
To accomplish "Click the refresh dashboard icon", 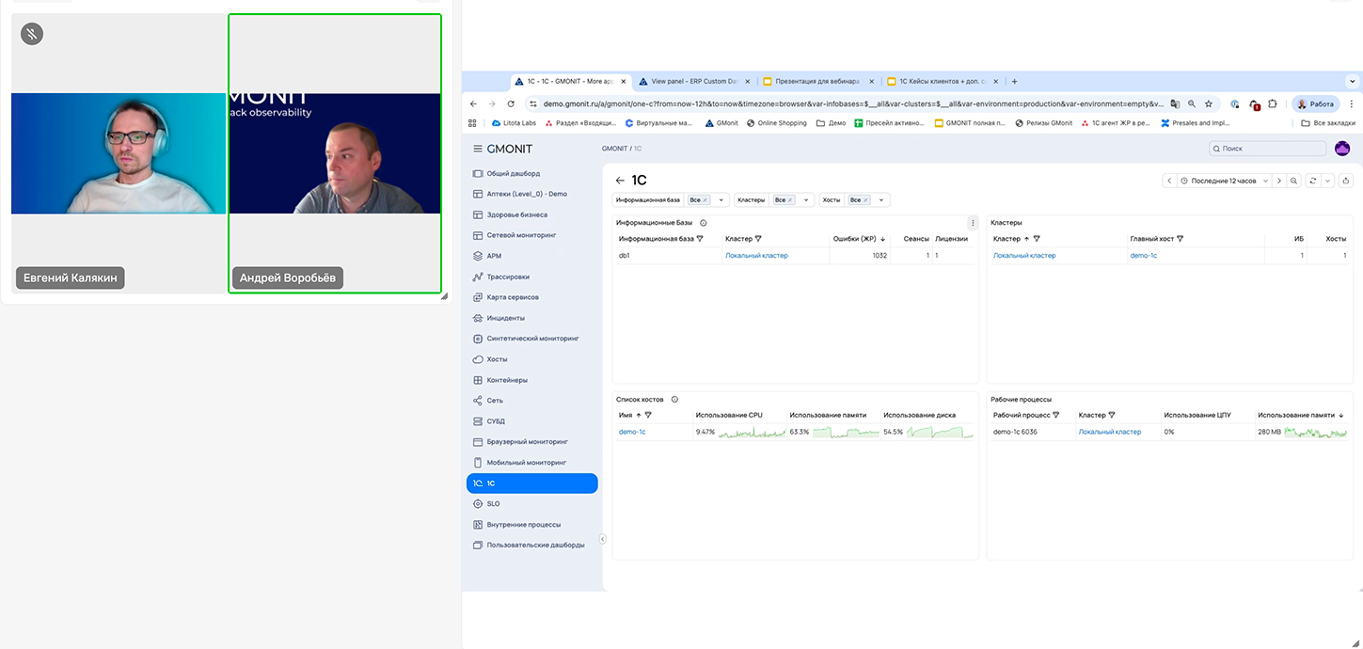I will coord(1312,181).
